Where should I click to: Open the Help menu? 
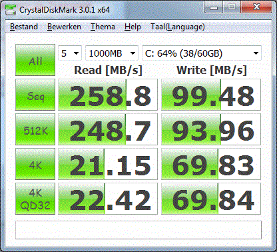[133, 27]
